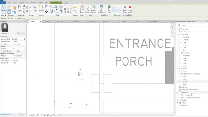Viewport: 208px width, 117px height.
Task: Click the Extrusion End value field
Action: (19, 39)
